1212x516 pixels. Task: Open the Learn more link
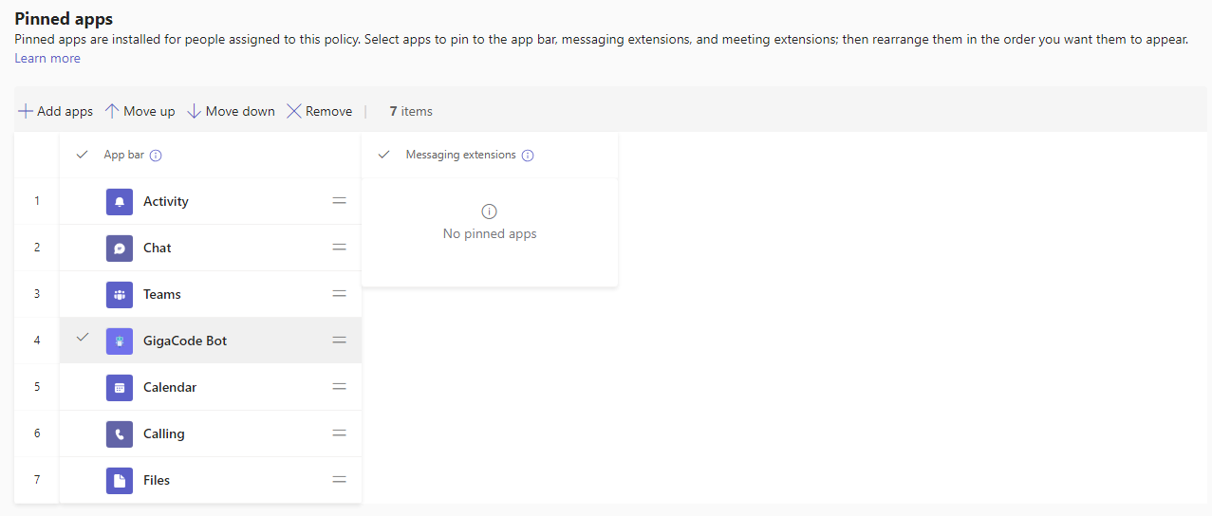tap(47, 59)
